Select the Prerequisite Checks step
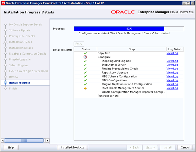196x152 pixels. click(x=22, y=36)
